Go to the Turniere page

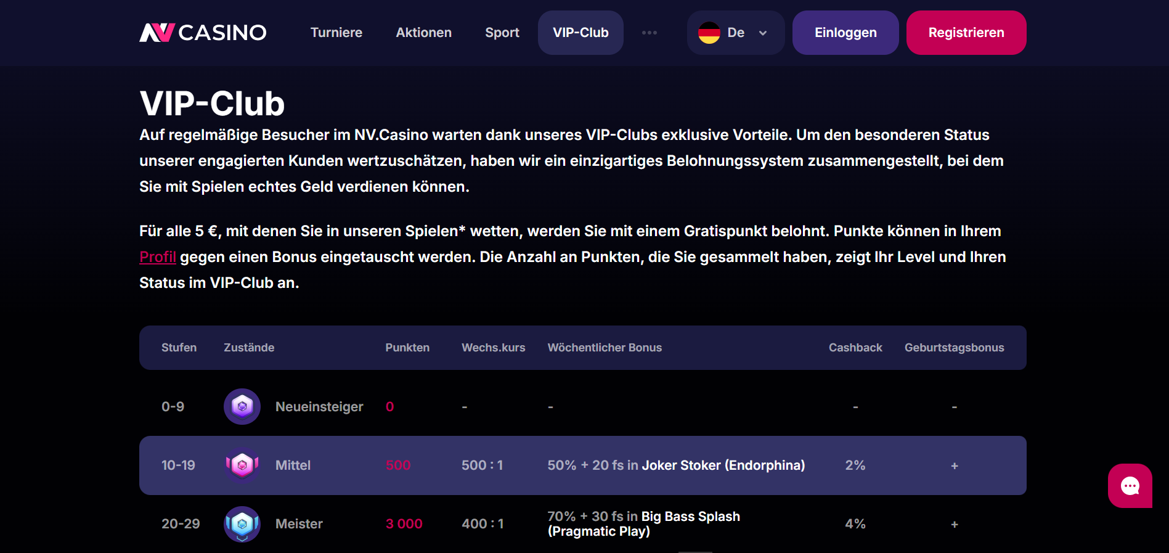pyautogui.click(x=336, y=33)
